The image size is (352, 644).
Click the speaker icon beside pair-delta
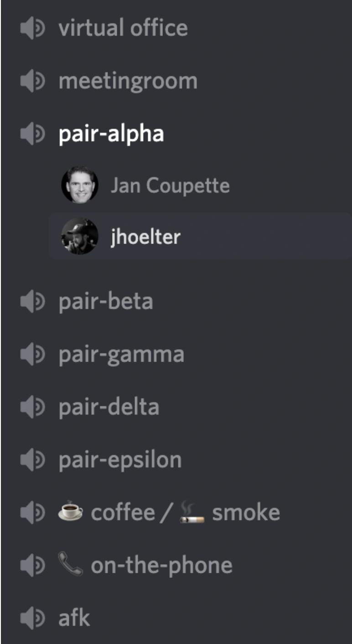[32, 407]
